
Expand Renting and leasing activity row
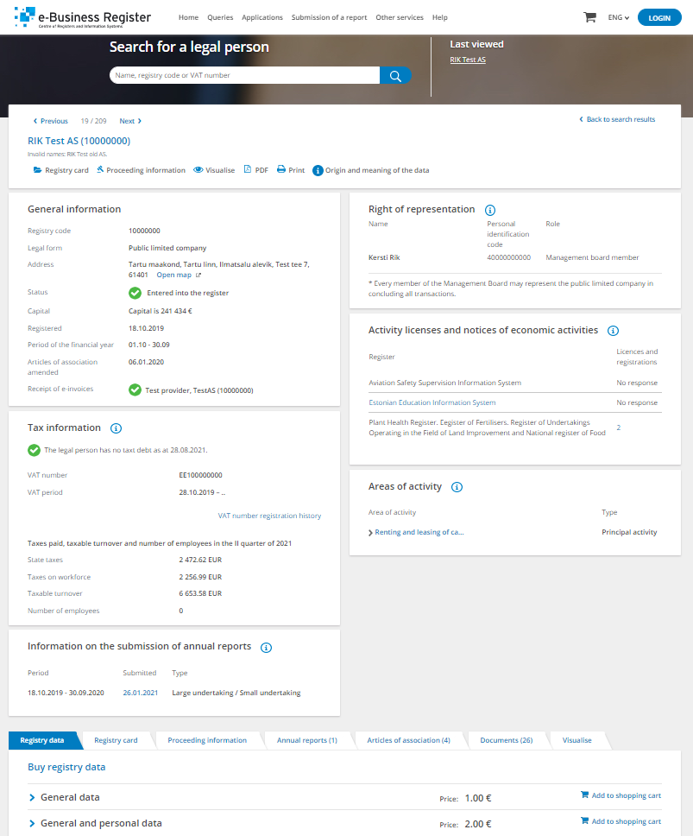370,533
